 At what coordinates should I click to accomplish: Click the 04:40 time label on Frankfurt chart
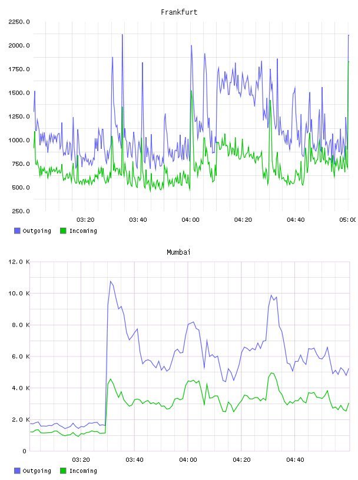296,220
